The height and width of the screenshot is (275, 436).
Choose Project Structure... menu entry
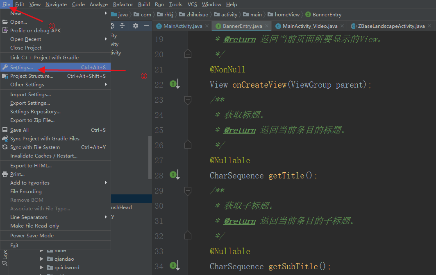click(56, 76)
